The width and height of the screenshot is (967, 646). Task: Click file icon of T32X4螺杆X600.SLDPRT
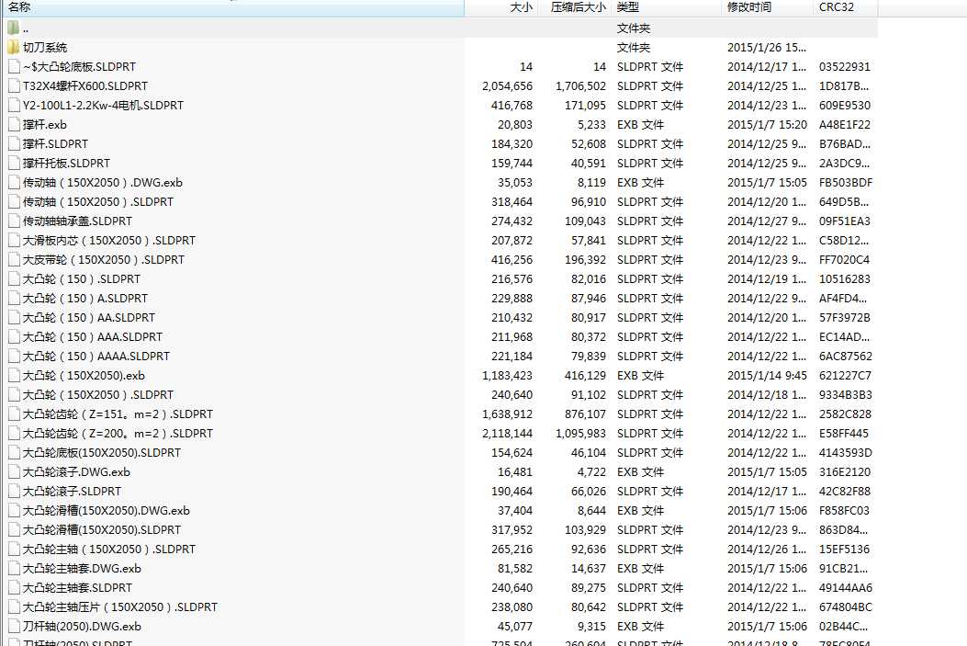pyautogui.click(x=14, y=85)
